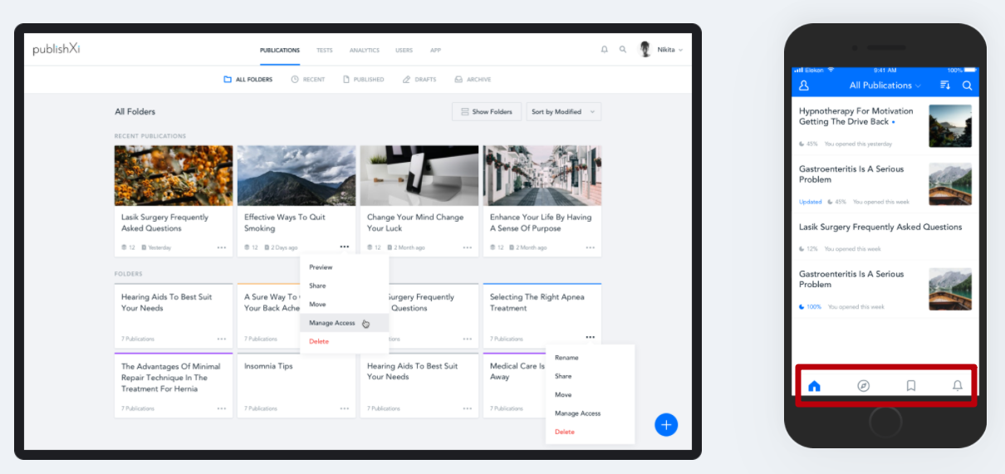
Task: Select the ALL FOLDERS filter
Action: click(x=248, y=80)
